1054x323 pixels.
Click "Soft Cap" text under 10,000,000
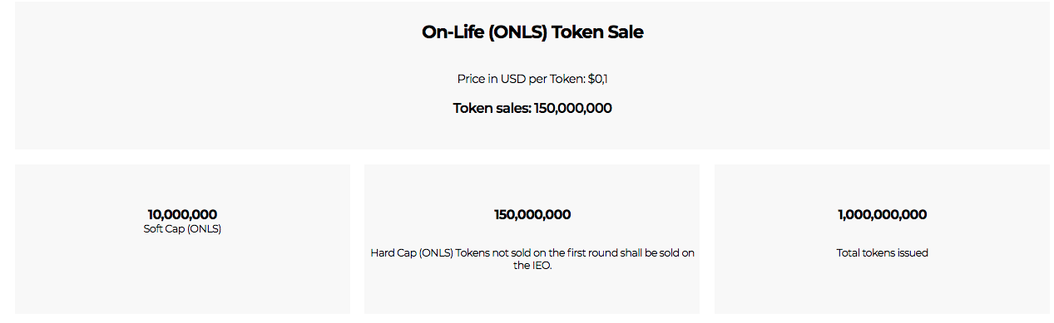pyautogui.click(x=166, y=229)
